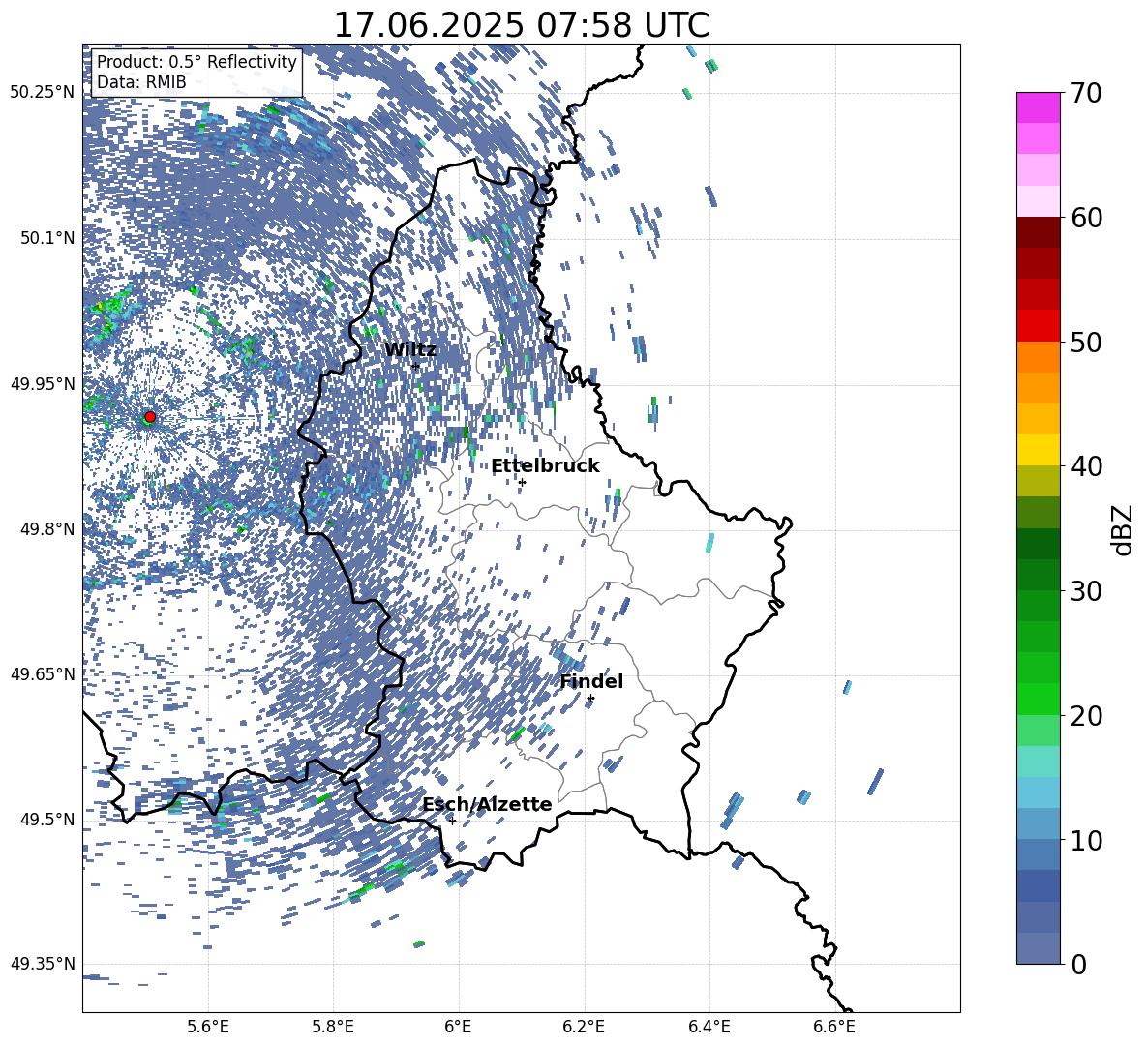Click the dBZ colorbar axis label

1124,529
